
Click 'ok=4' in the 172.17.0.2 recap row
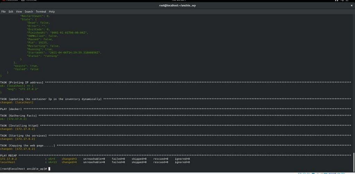52,159
